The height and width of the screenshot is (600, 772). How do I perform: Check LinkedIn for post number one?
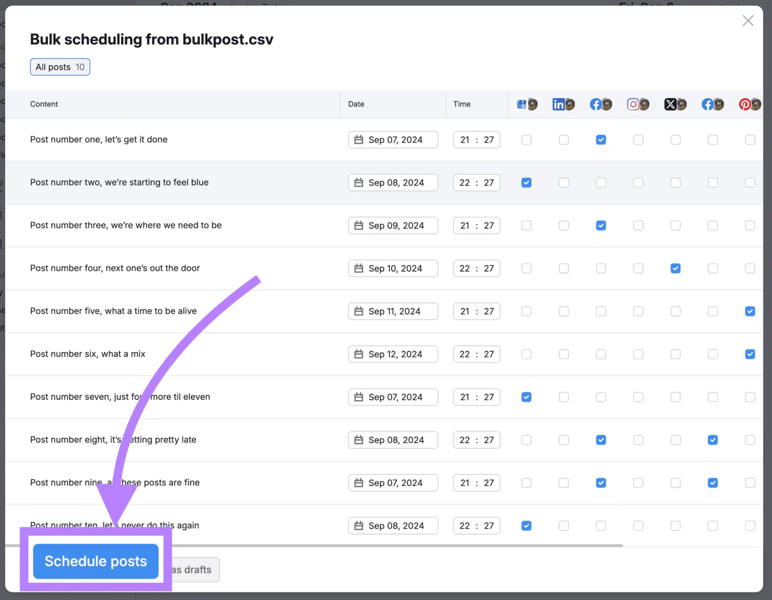pos(564,140)
